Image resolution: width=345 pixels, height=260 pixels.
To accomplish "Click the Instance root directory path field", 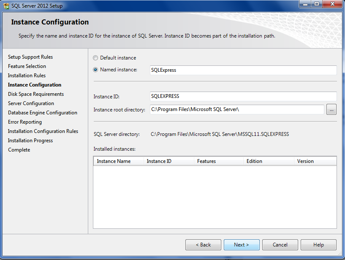I will click(237, 110).
